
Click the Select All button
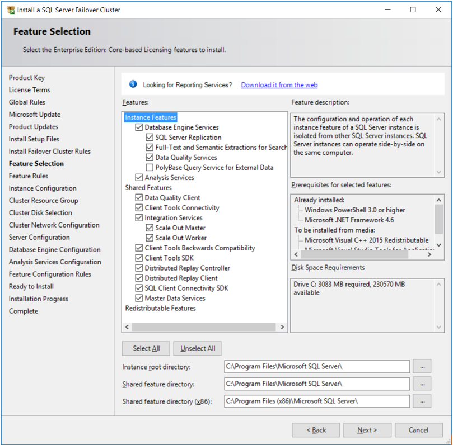[x=146, y=348]
